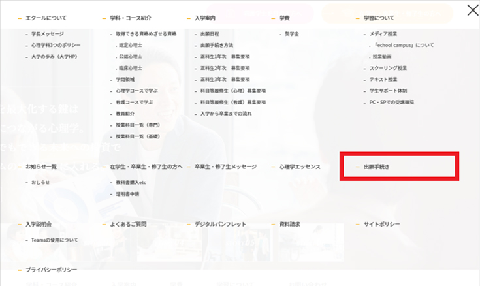Open the 教員紹介 link
Viewport: 480px width, 286px height.
pos(125,114)
